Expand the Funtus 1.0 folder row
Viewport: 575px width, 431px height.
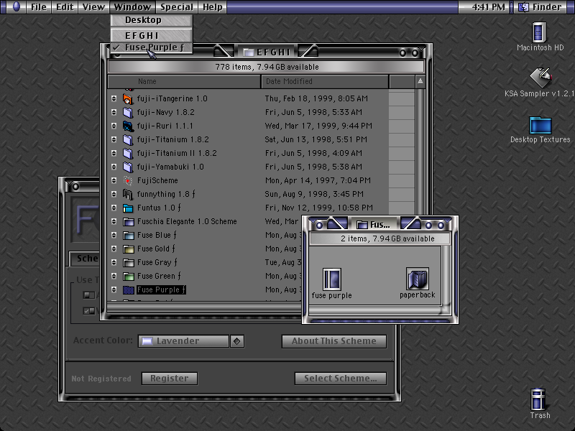(114, 208)
